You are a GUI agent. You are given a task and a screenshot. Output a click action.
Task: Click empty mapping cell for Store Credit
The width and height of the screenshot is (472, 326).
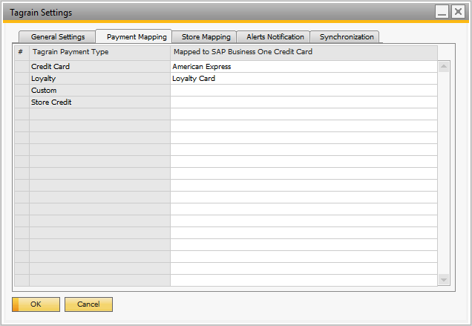coord(304,102)
